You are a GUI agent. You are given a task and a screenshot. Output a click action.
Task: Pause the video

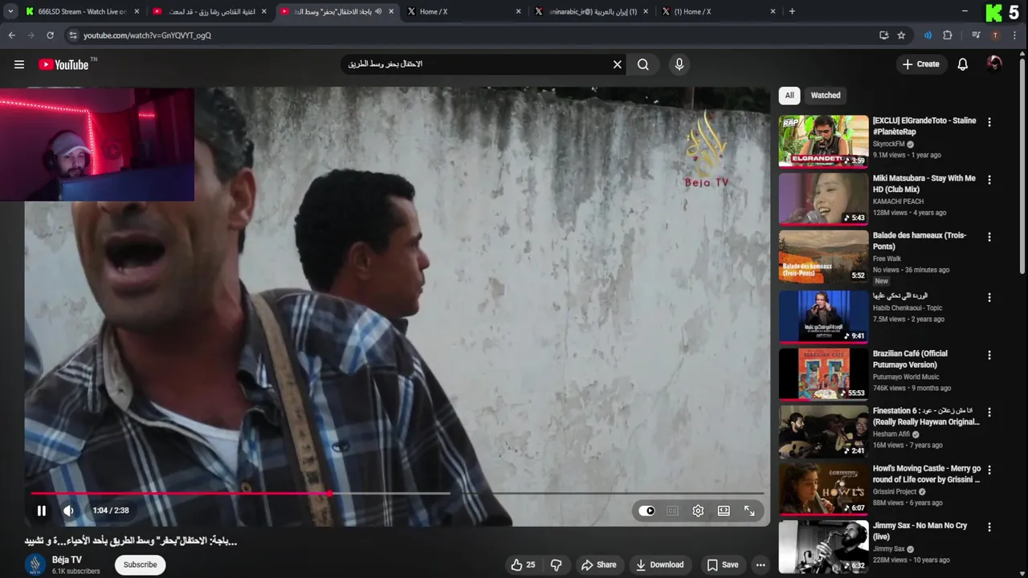pos(41,511)
